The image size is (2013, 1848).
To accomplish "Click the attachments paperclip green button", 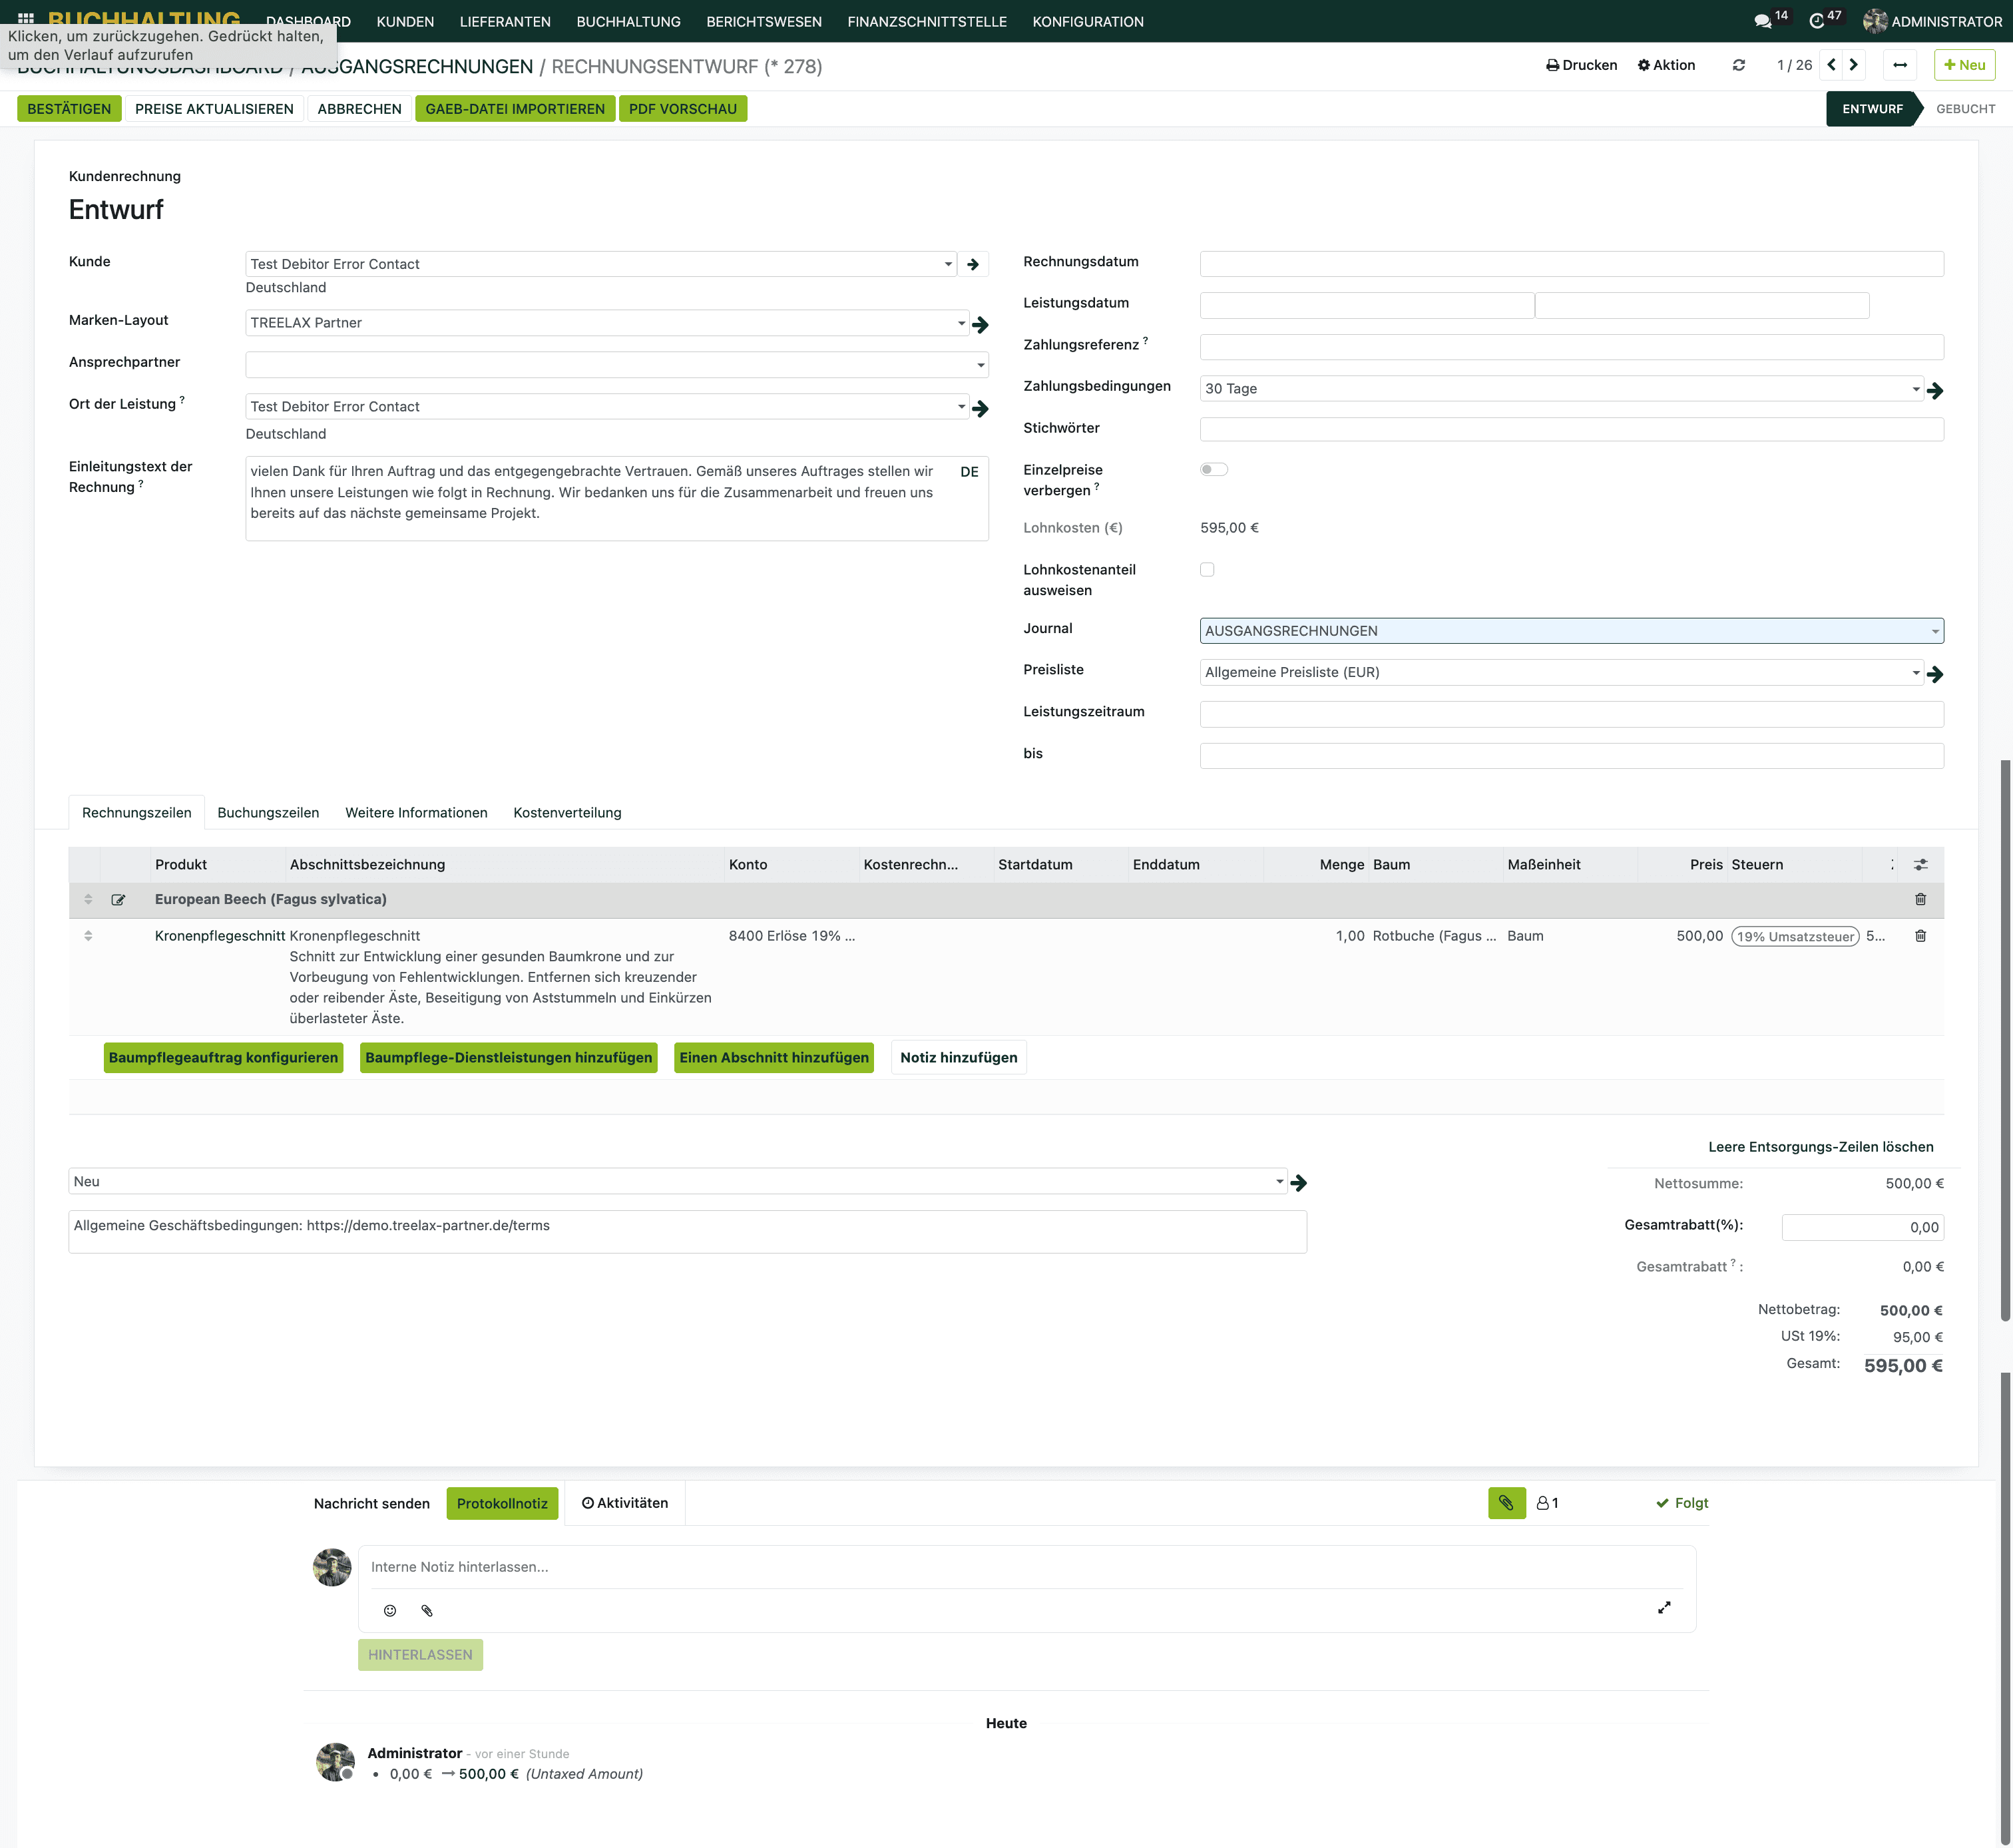I will click(x=1506, y=1503).
